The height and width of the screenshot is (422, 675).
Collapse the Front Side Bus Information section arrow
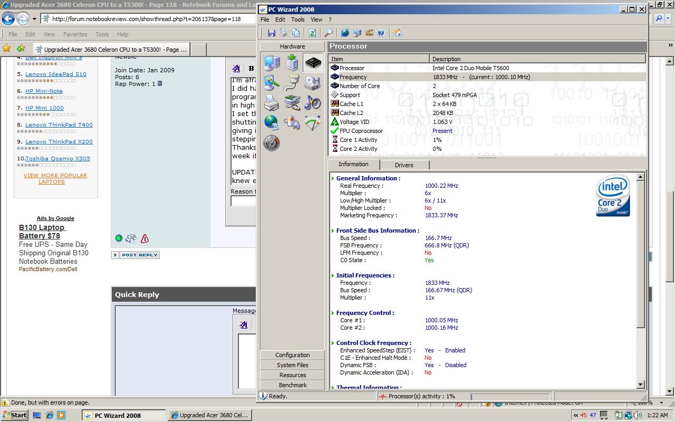333,231
